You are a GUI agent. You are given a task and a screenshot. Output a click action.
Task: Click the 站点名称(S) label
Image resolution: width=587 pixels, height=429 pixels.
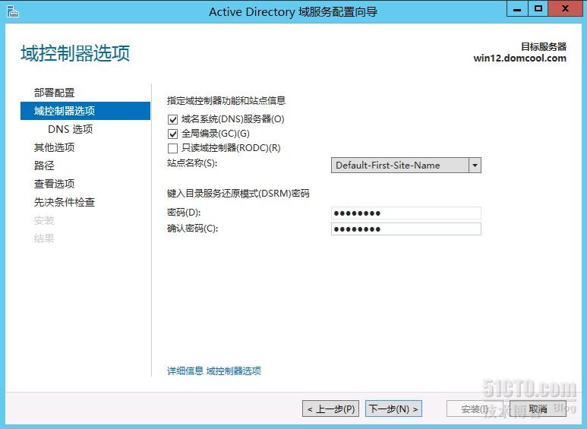coord(192,163)
